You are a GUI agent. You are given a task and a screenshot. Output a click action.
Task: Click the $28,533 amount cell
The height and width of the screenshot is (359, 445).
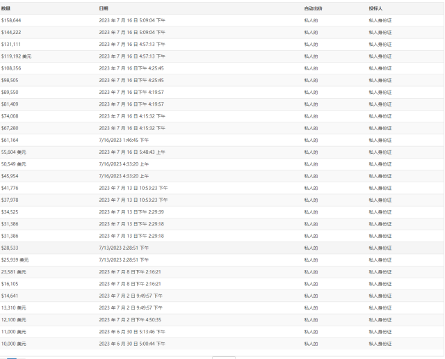(x=10, y=248)
